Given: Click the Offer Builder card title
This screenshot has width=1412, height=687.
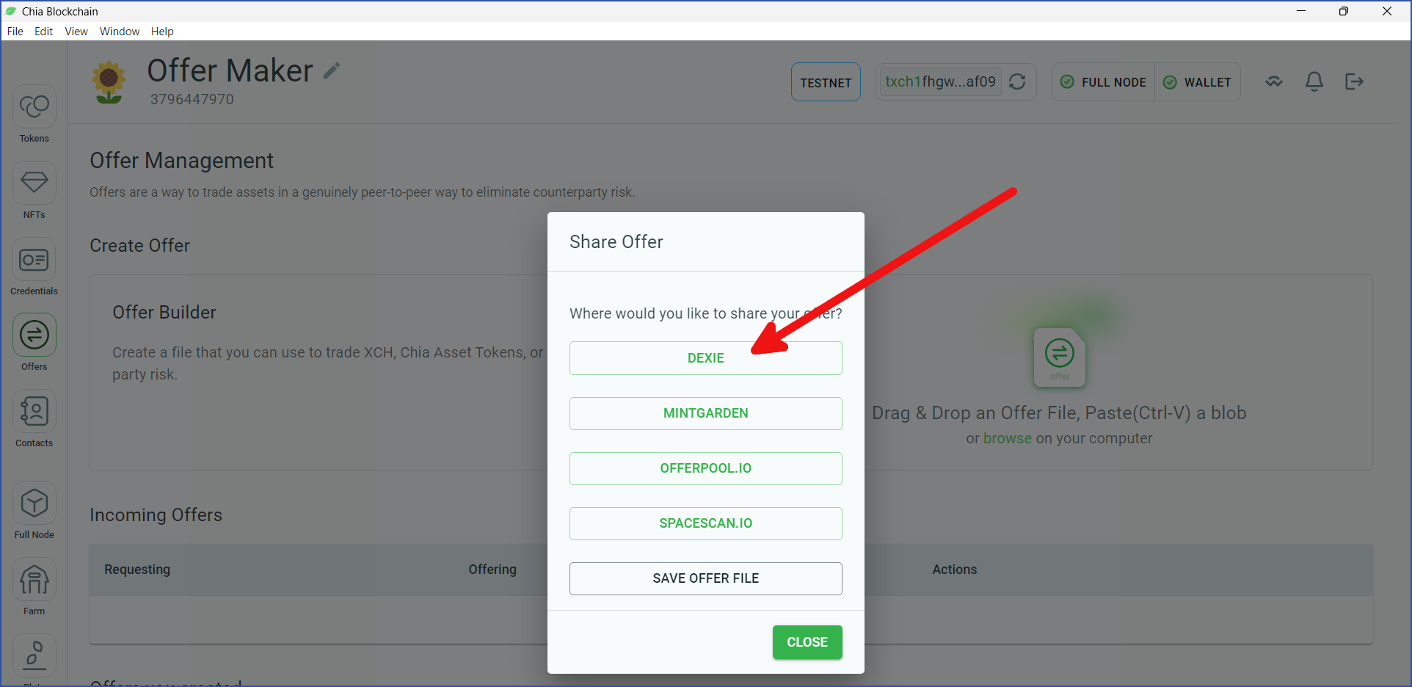Looking at the screenshot, I should pos(164,313).
